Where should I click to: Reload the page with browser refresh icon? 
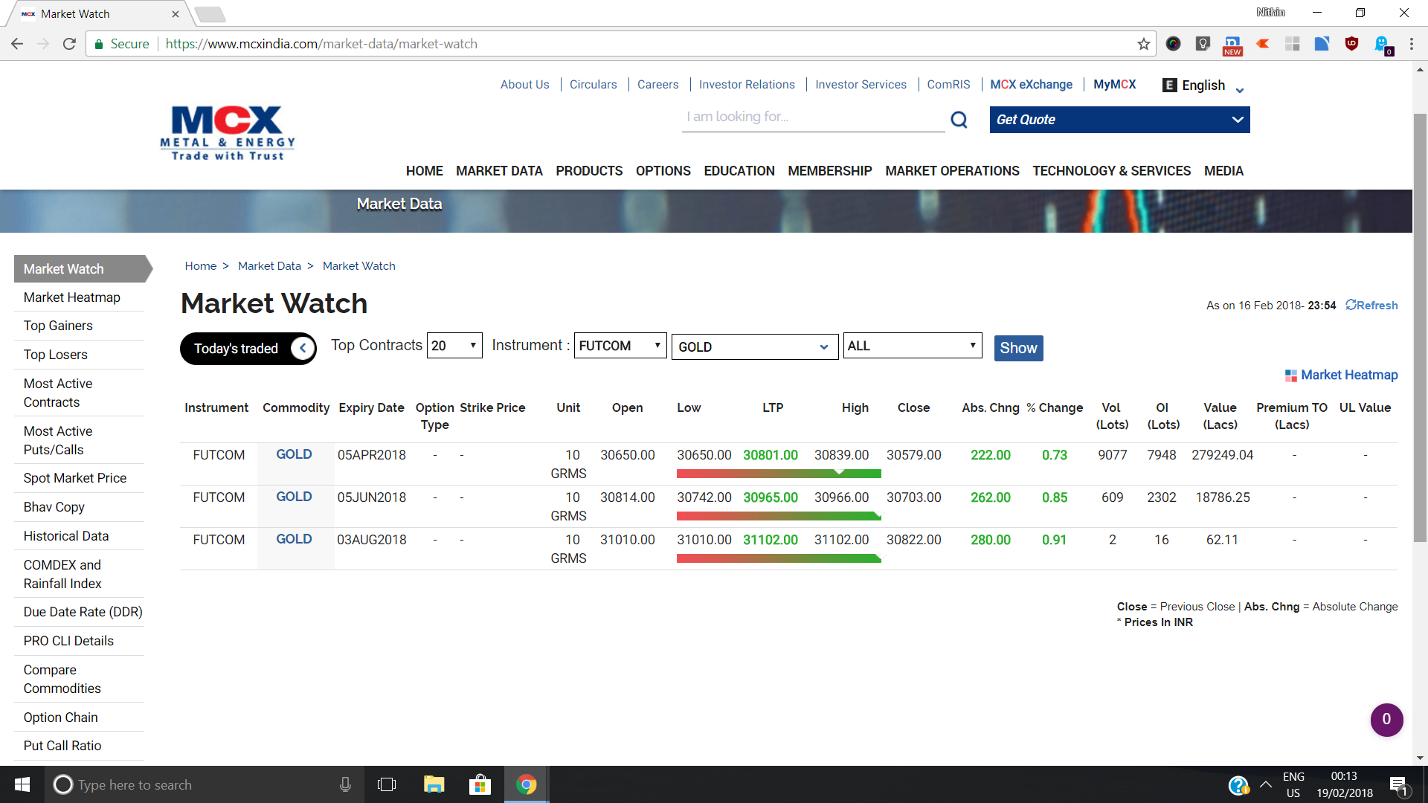69,44
